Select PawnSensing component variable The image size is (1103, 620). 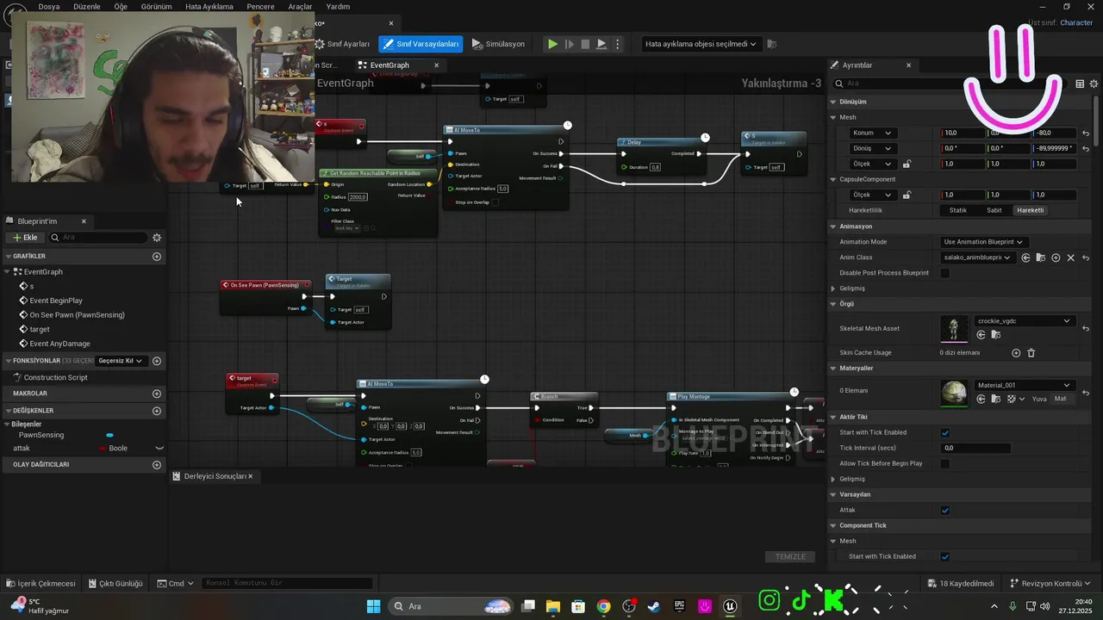click(41, 436)
